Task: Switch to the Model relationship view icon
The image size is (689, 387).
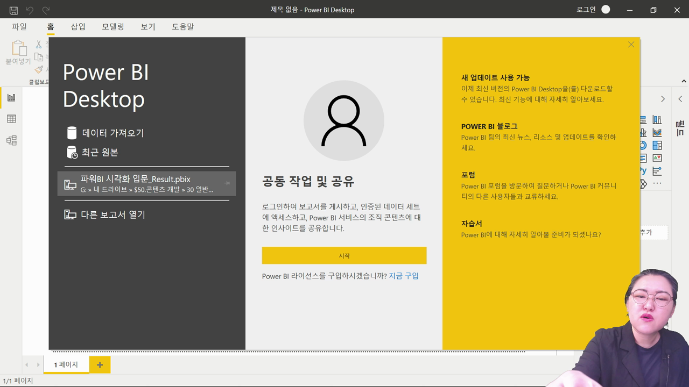Action: 11,140
